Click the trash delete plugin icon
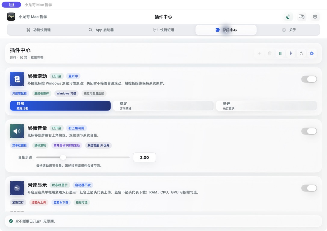The width and height of the screenshot is (327, 231). pos(270,53)
